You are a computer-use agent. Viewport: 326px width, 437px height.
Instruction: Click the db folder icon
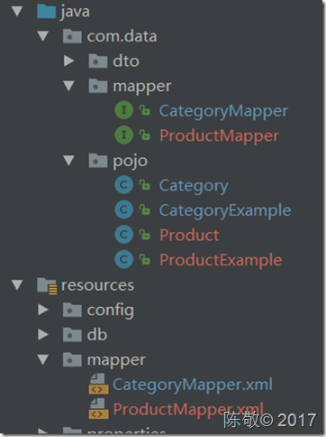72,334
